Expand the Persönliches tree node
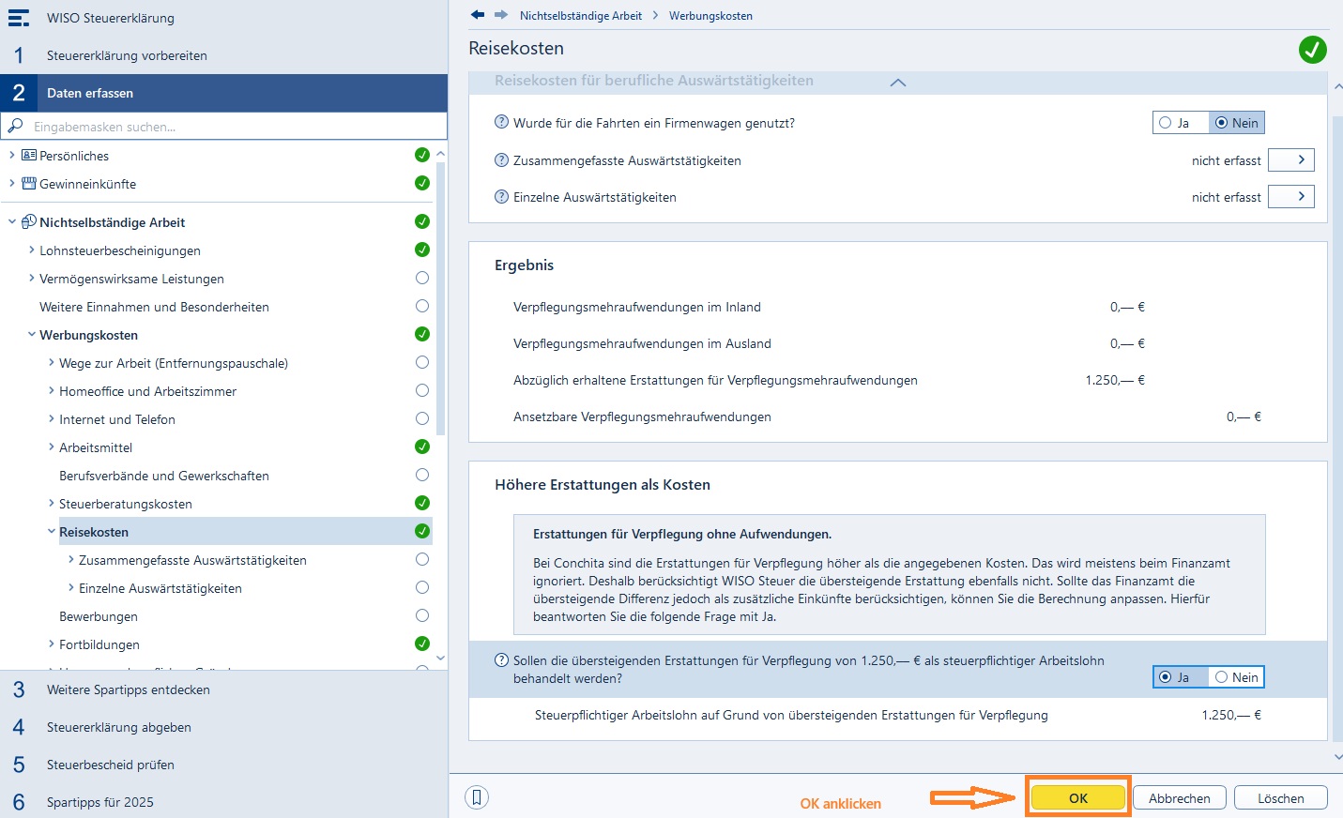 12,155
